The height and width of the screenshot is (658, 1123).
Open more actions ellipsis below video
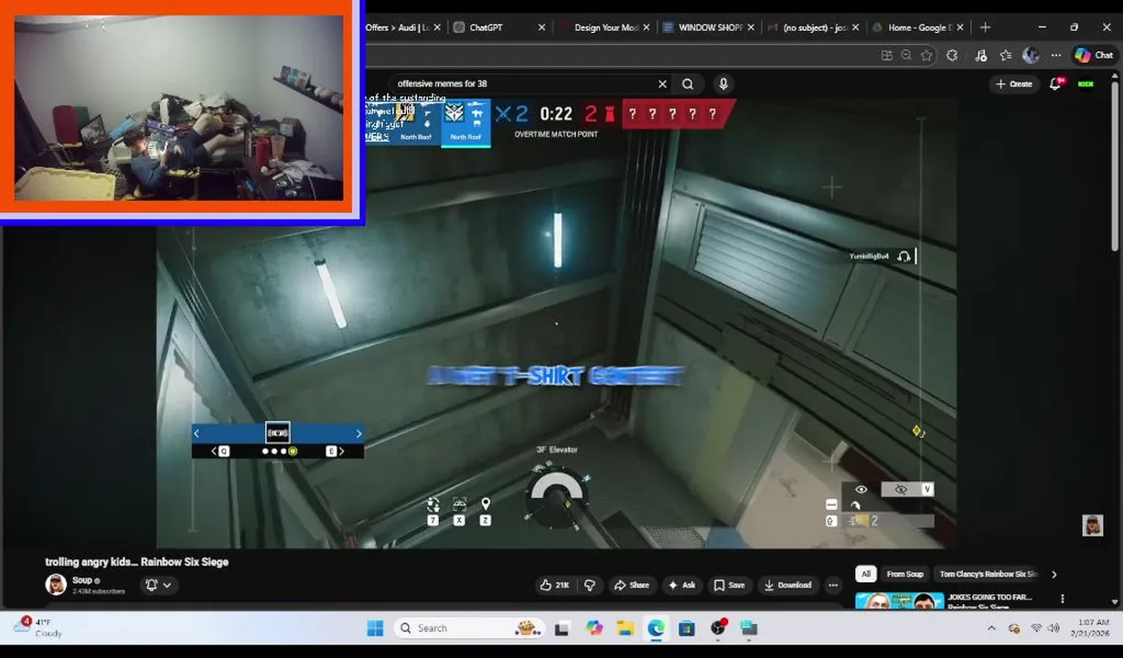(x=832, y=585)
